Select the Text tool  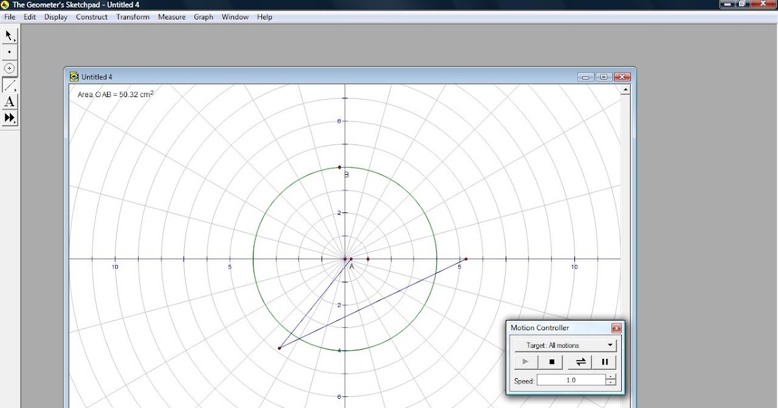pyautogui.click(x=10, y=102)
